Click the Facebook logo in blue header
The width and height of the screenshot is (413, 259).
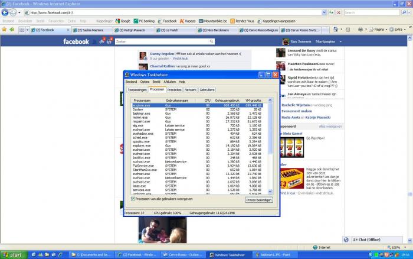(76, 41)
